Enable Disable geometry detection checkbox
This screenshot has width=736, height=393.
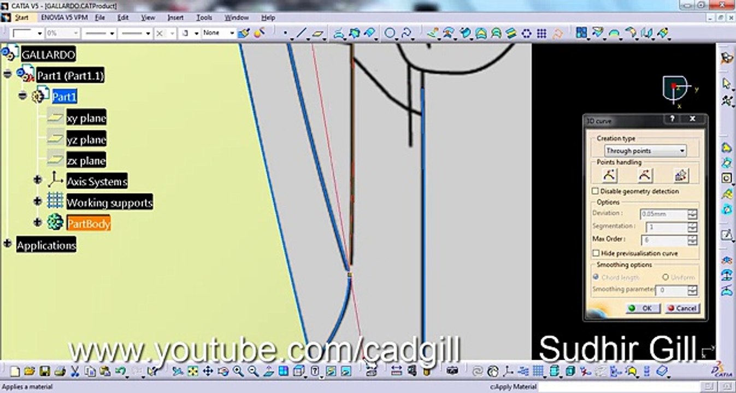tap(596, 192)
